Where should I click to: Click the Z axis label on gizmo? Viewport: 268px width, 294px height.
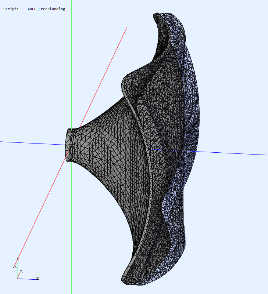click(37, 278)
